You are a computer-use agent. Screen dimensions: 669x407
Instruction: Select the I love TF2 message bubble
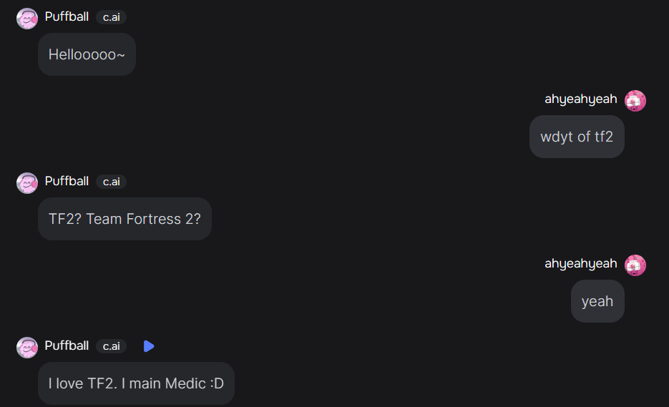click(136, 383)
